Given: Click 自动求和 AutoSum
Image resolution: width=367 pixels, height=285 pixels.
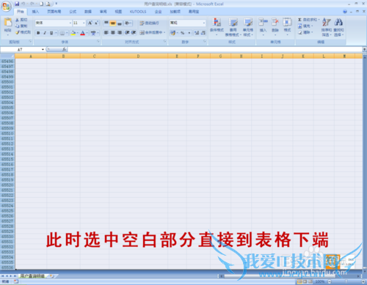Looking at the screenshot, I should (308, 20).
